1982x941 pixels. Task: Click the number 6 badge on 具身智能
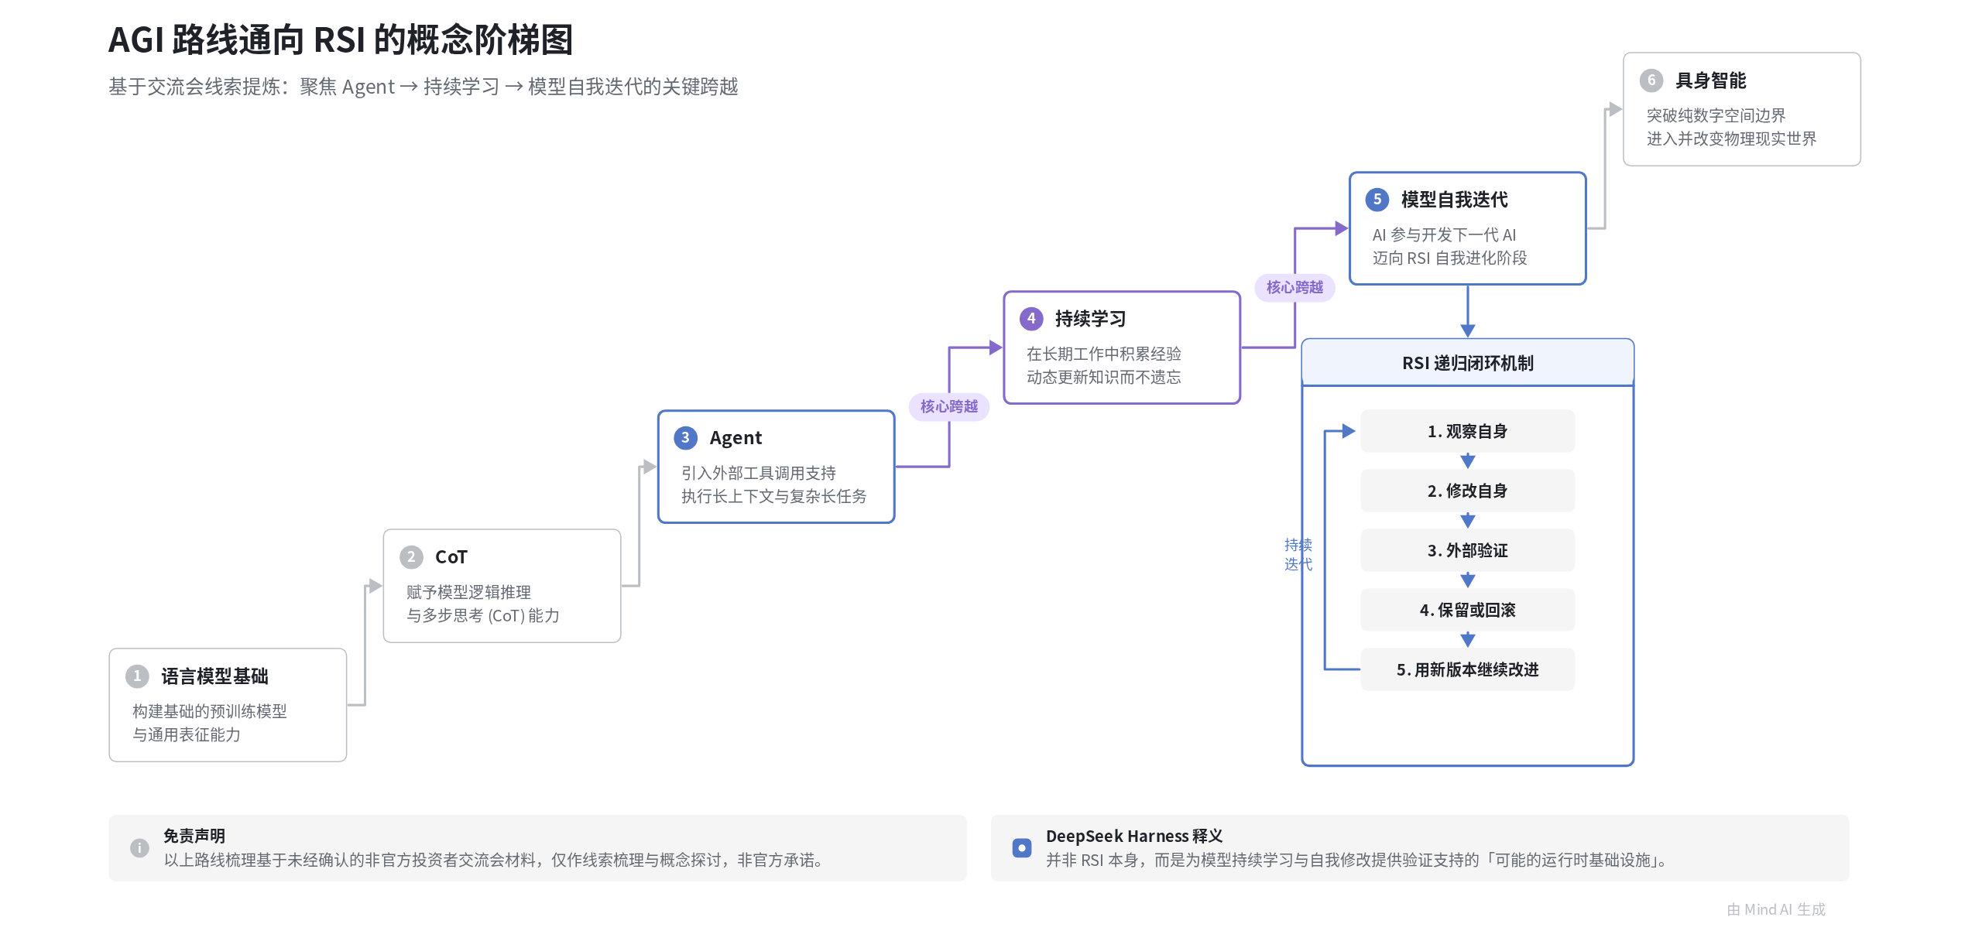pos(1651,80)
